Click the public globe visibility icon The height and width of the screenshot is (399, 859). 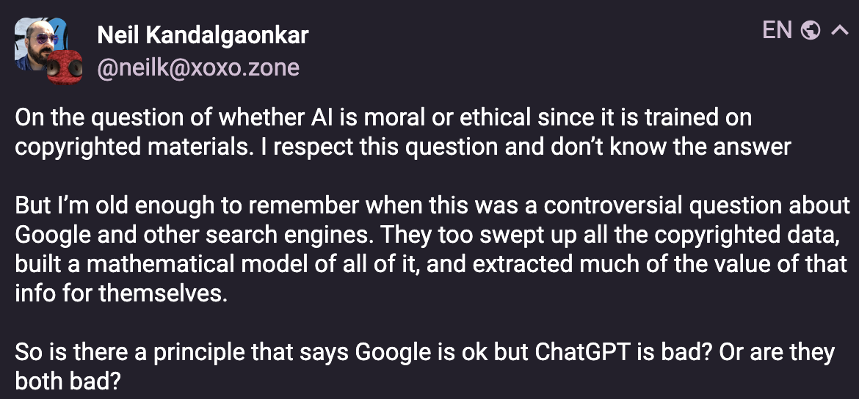click(x=811, y=30)
